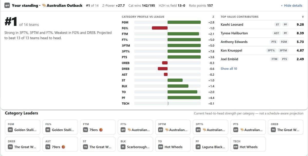Click AST tag on Tyrese Haliburton row
Screen dimensions: 308x156
(276, 33)
